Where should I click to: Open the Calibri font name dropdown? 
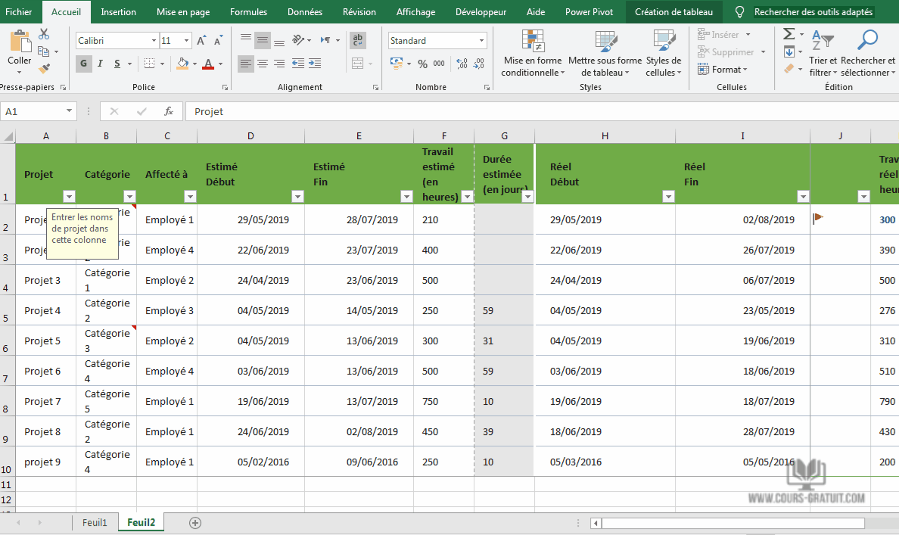[154, 41]
